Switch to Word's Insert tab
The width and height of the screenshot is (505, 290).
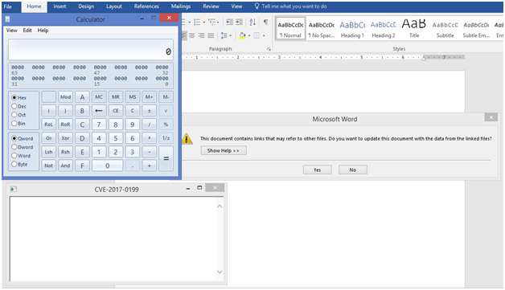pos(60,6)
